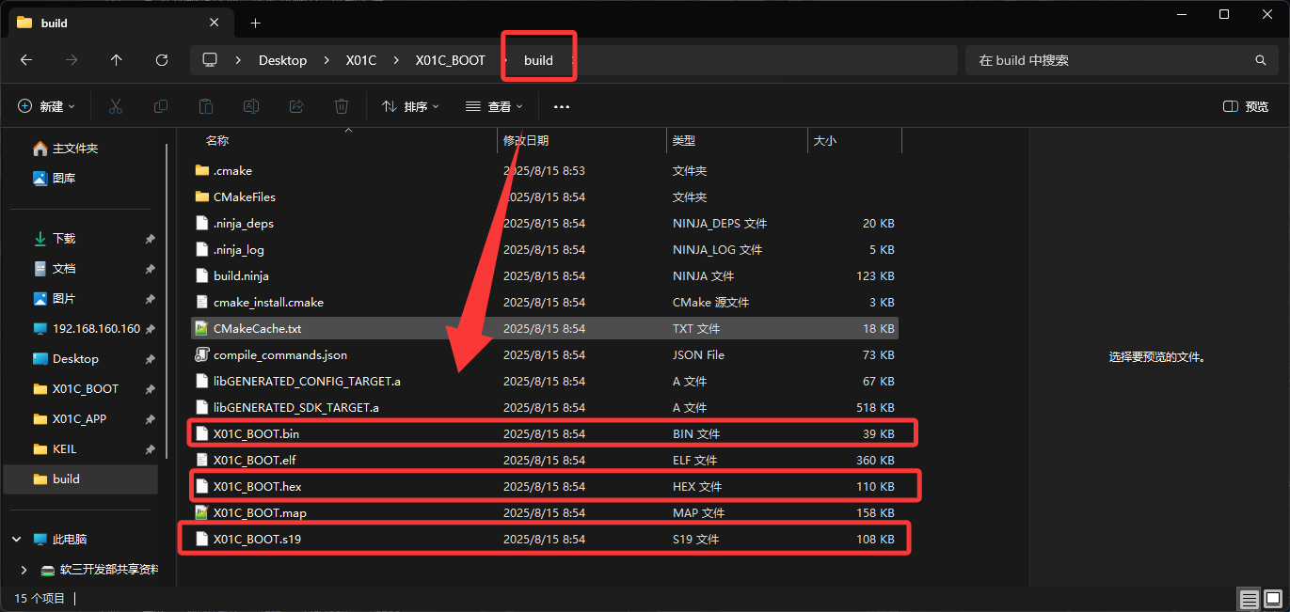Collapse the 此电脑 tree node
Viewport: 1290px width, 612px height.
coord(17,540)
